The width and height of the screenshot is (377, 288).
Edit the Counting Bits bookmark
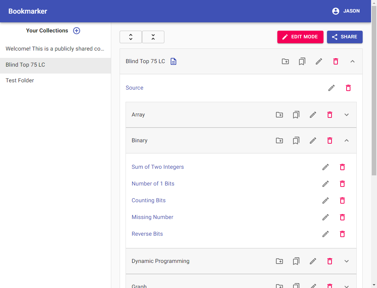pyautogui.click(x=326, y=200)
